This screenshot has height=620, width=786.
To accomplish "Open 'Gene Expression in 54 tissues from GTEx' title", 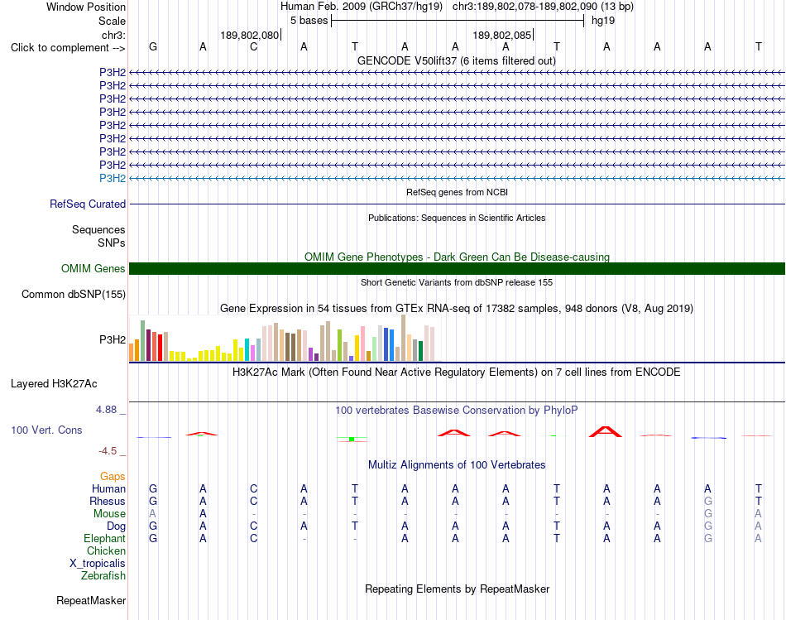I will click(457, 309).
